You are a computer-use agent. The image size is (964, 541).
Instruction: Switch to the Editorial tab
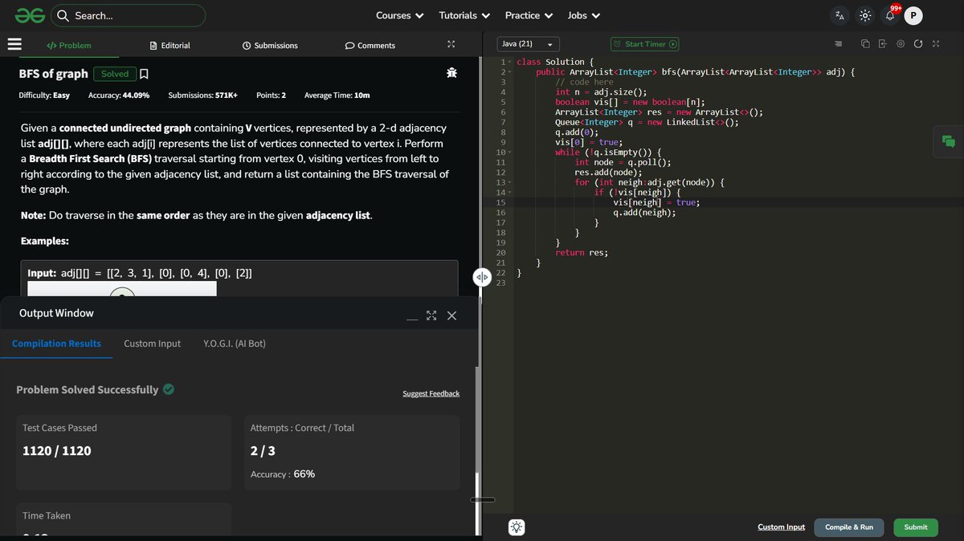coord(170,46)
